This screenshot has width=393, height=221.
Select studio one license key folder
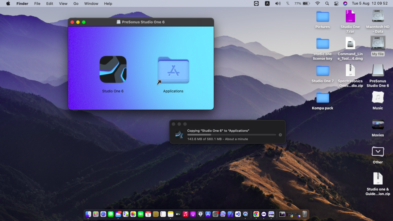click(x=323, y=44)
